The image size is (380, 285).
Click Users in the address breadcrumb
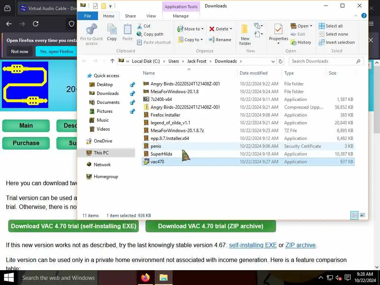174,61
